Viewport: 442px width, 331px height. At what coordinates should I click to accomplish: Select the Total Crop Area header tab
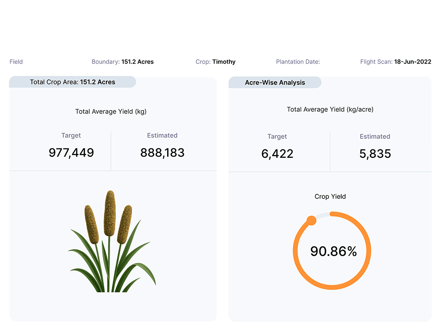click(72, 82)
